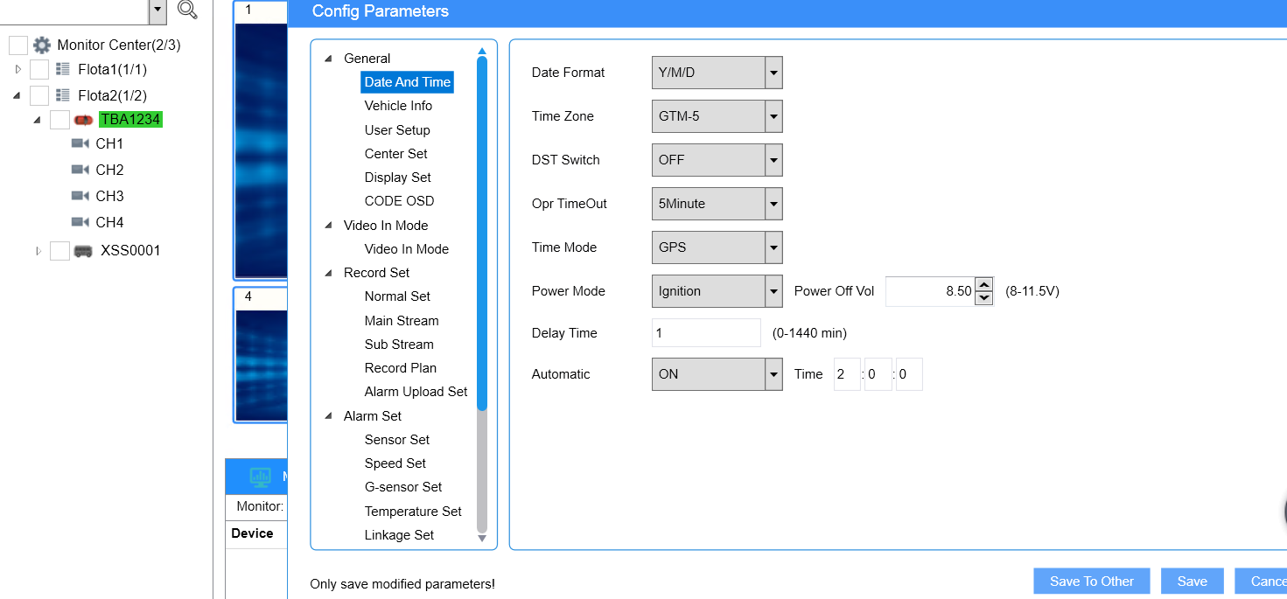
Task: Open User Setup settings
Action: tap(397, 130)
